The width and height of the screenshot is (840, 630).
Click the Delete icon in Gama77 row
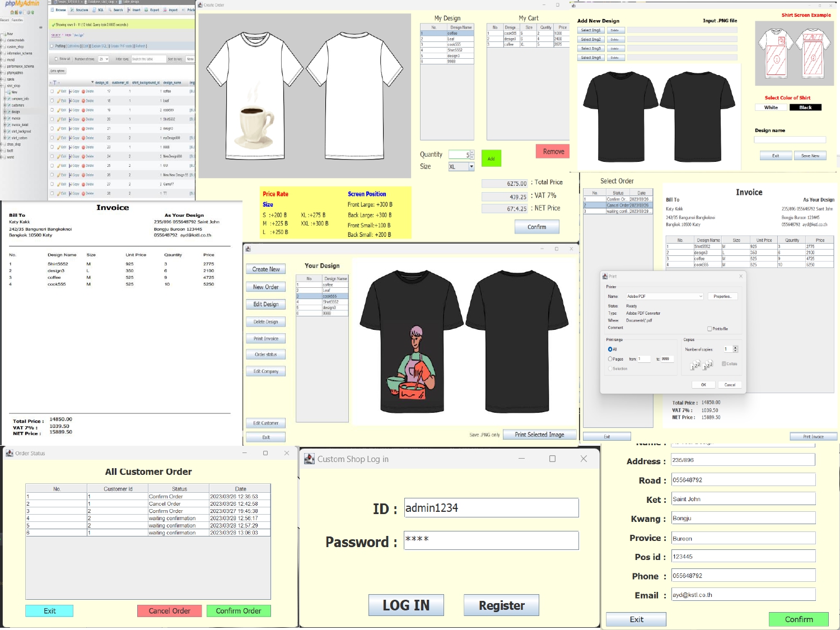click(x=83, y=184)
